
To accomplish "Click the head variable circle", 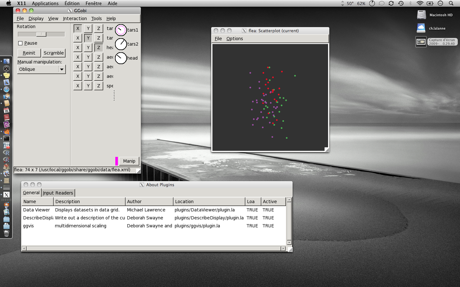I will pos(121,58).
